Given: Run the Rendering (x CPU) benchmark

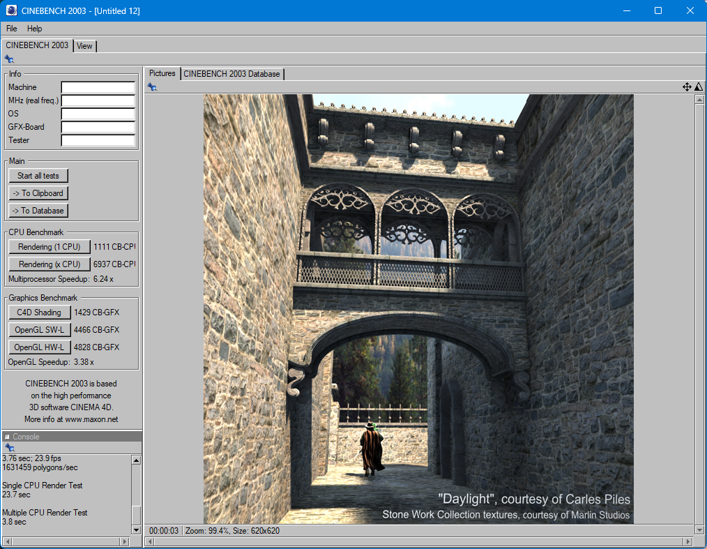Looking at the screenshot, I should click(50, 264).
